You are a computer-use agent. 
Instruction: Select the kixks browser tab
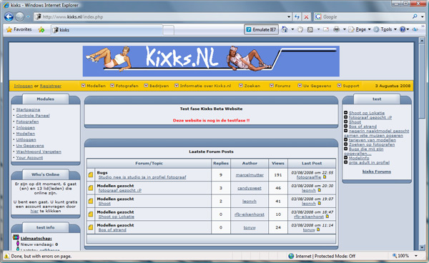(x=107, y=30)
